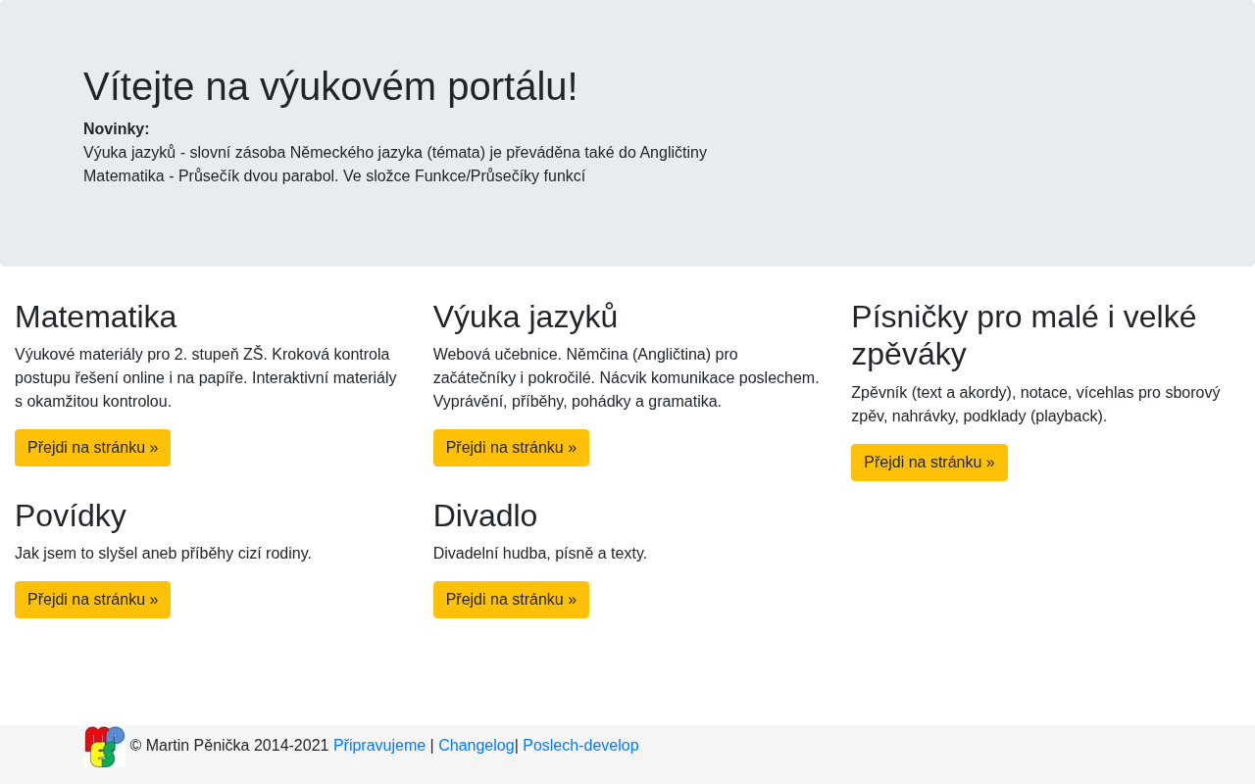The image size is (1255, 784).
Task: Click the bold Novinky label
Action: click(x=117, y=129)
